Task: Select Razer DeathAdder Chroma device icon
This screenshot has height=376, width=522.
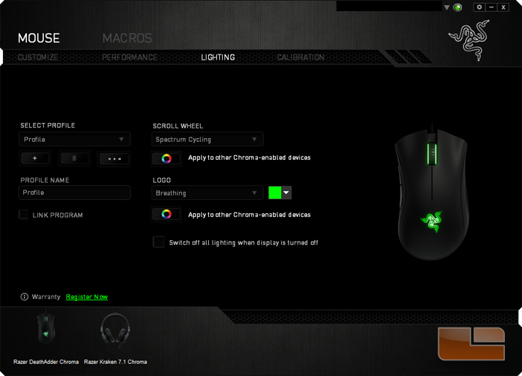Action: (x=46, y=330)
